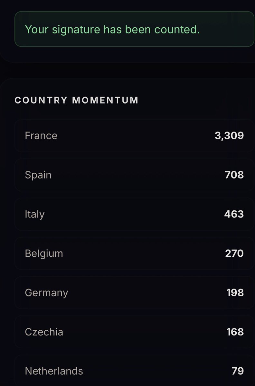The height and width of the screenshot is (386, 255).
Task: Tap the Belgium country label
Action: pos(44,253)
